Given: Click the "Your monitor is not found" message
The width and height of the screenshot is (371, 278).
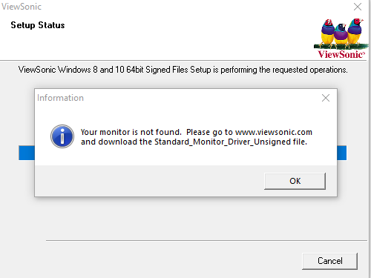Looking at the screenshot, I should point(131,132).
